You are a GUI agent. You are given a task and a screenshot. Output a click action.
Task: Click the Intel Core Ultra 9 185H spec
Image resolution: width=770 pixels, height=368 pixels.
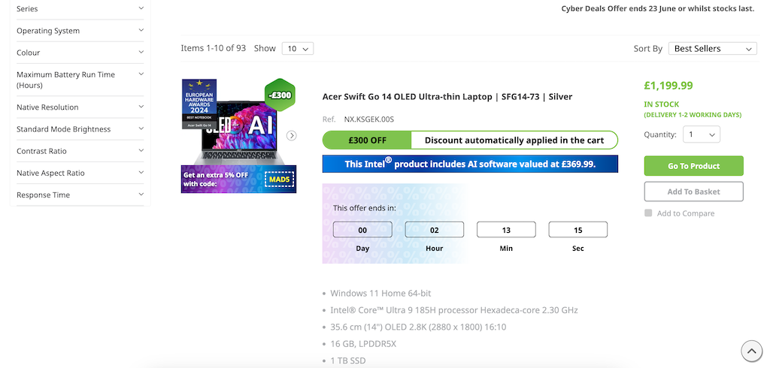(x=453, y=310)
